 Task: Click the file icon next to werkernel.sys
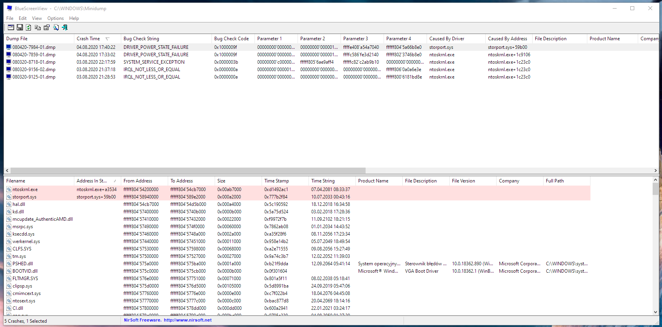click(9, 241)
